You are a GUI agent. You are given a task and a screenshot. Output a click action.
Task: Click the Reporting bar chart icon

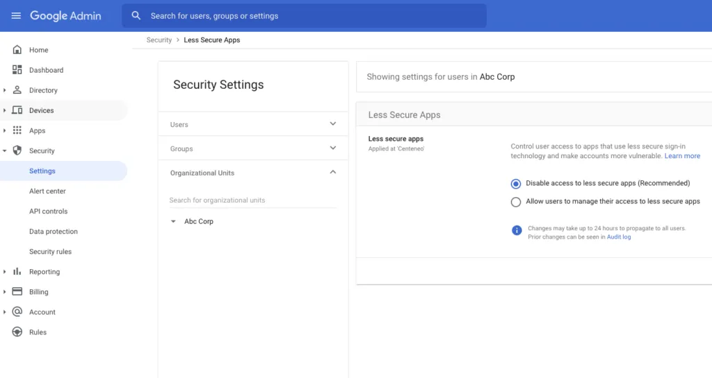(17, 272)
